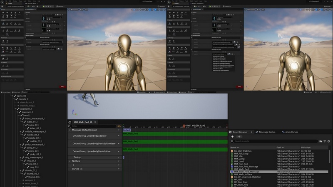Switch to the Montage Sections tab
The image size is (333, 187).
pyautogui.click(x=266, y=132)
